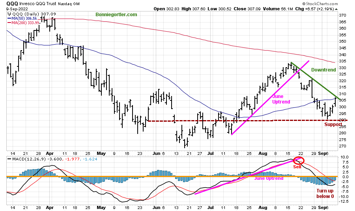Click the small up-arrow after Chg value

tap(336, 9)
